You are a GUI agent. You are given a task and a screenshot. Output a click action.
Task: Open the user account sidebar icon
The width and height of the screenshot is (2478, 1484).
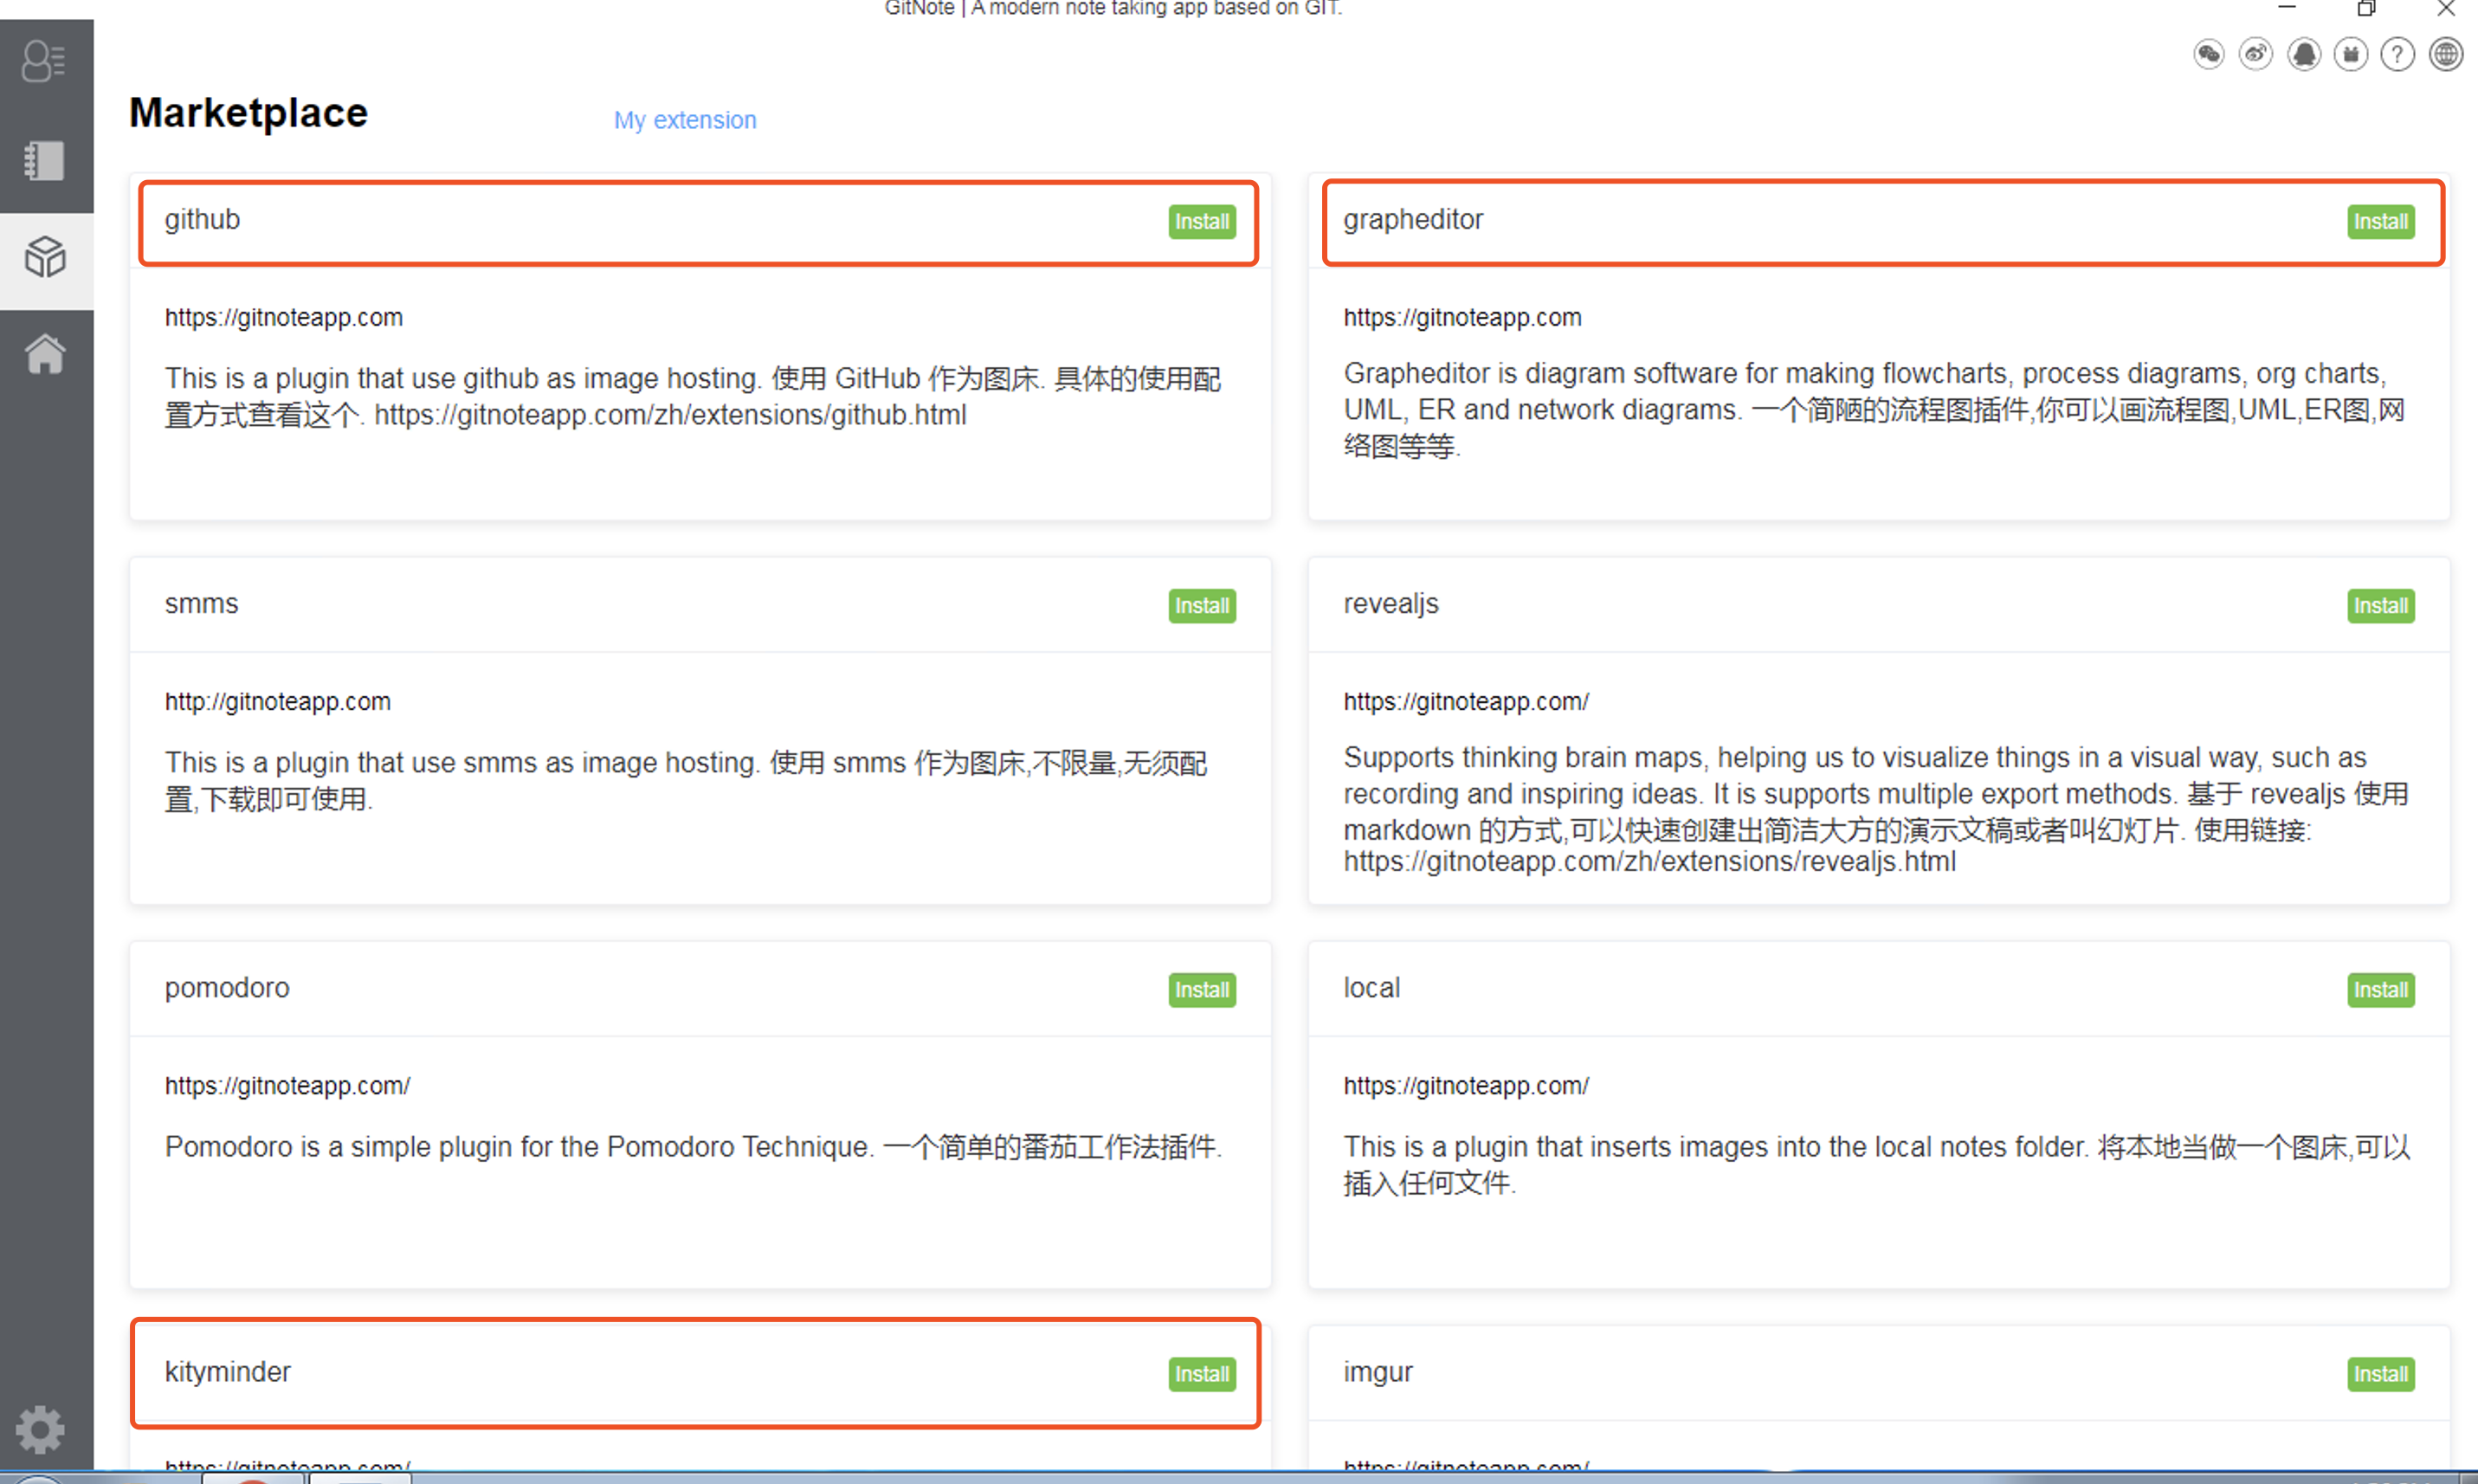[x=44, y=62]
